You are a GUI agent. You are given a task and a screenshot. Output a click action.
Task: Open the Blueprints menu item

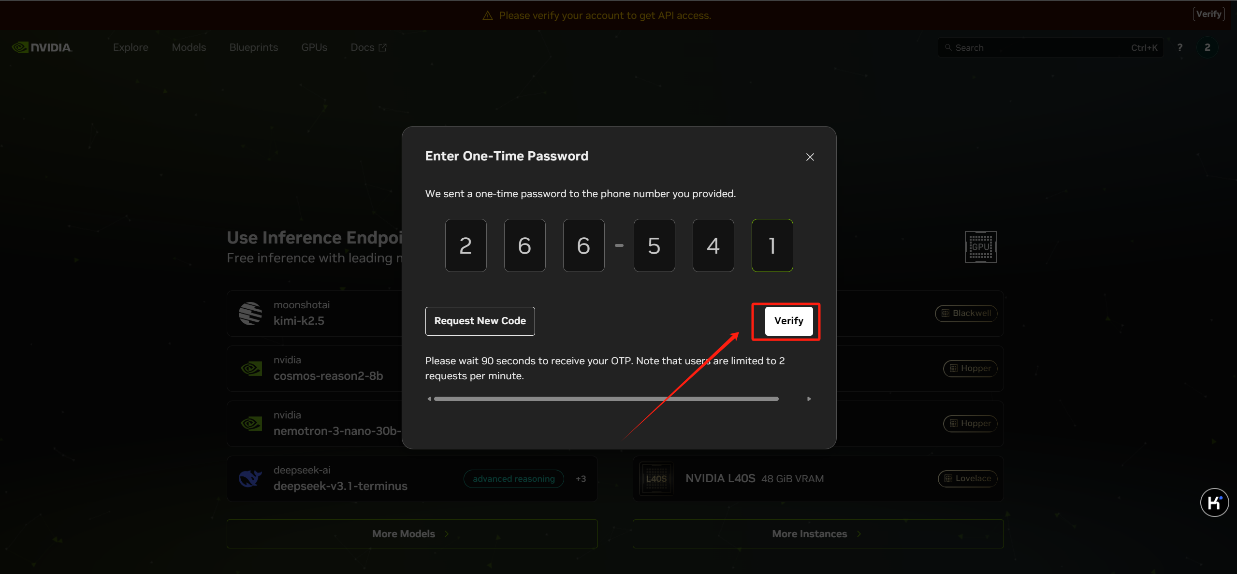pyautogui.click(x=253, y=47)
